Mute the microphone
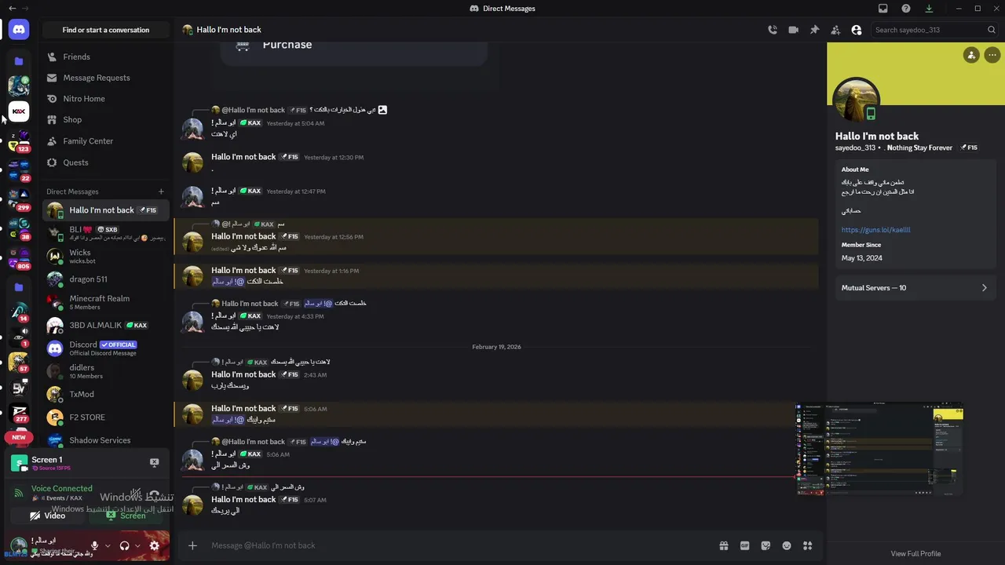Image resolution: width=1005 pixels, height=565 pixels. click(x=95, y=545)
